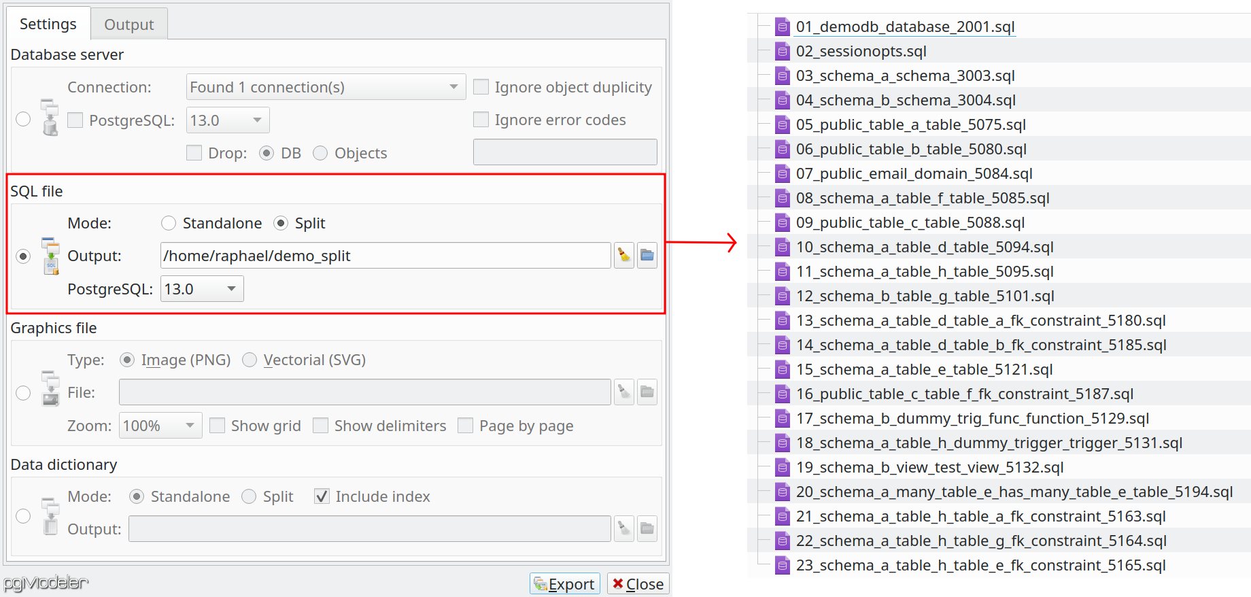The width and height of the screenshot is (1251, 597).
Task: Select the Drop Objects radio option
Action: (x=320, y=153)
